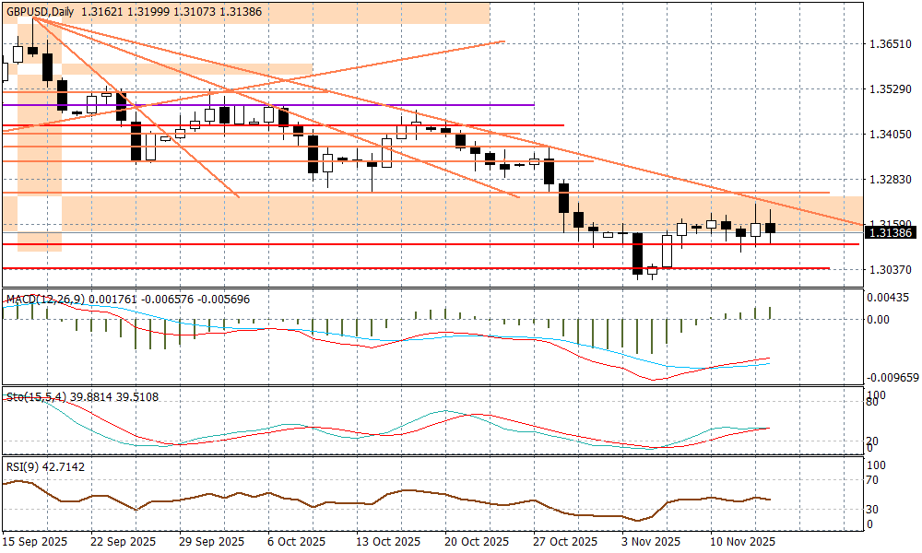922x553 pixels.
Task: Click the GBPUSD,Daily chart title label
Action: (40, 11)
